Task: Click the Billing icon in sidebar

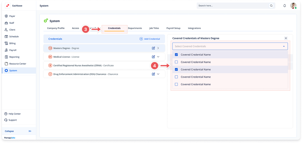Action: (7, 43)
